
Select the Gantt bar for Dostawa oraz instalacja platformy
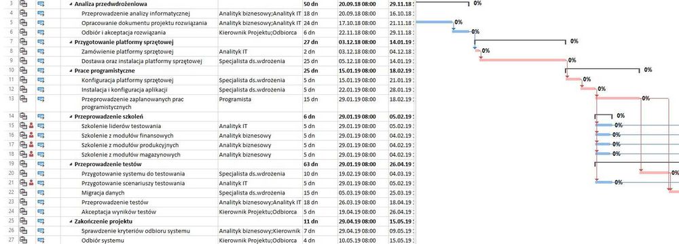[x=523, y=60]
